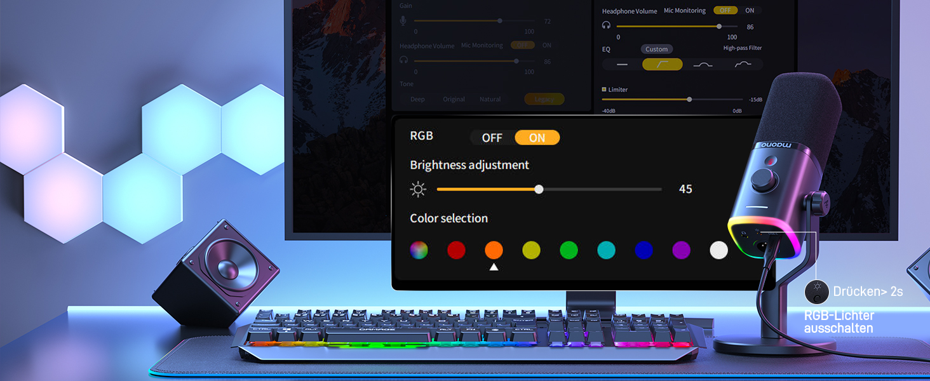Select the Deep tone preset
Screen dimensions: 930x381
coord(417,99)
